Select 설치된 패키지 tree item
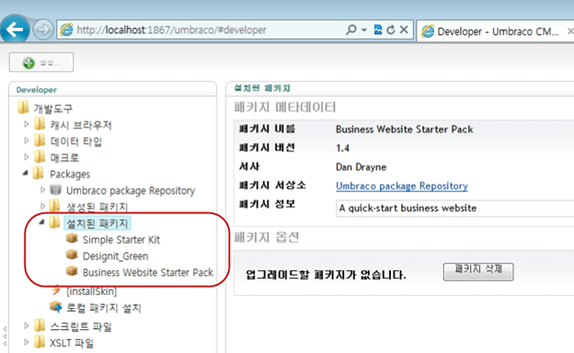574x353 pixels. (97, 223)
